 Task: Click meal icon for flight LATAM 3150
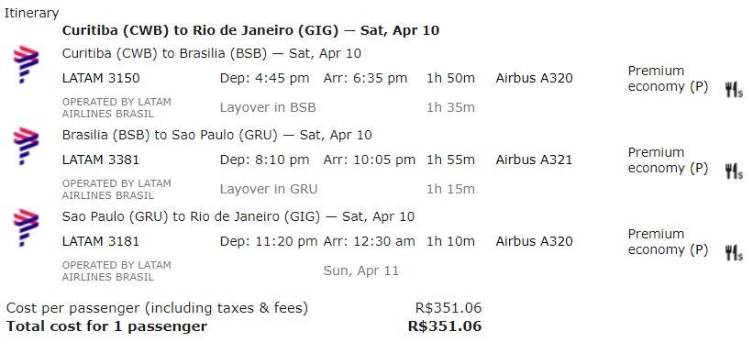coord(734,90)
